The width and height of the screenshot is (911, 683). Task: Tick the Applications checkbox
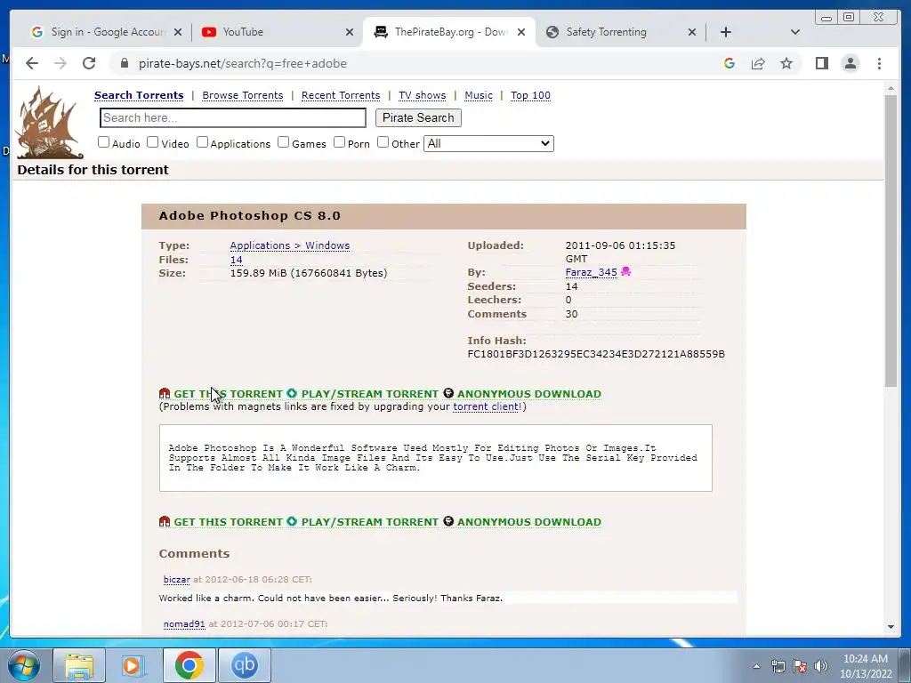pyautogui.click(x=202, y=142)
